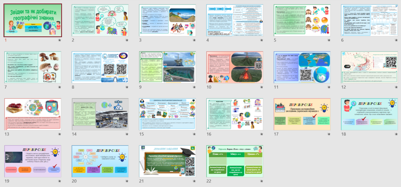The image size is (401, 187).
Task: Choose slide 19 with the purple background
Action: pyautogui.click(x=33, y=161)
